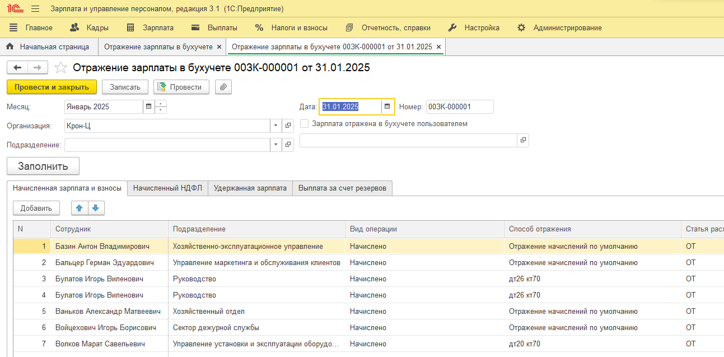Click the favorites star icon

coord(60,68)
